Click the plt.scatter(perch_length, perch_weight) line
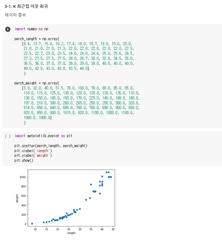 tap(51, 146)
